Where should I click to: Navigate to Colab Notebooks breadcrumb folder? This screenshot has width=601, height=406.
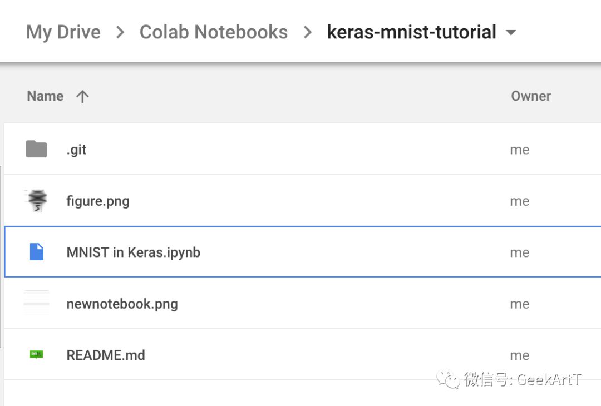click(x=214, y=32)
